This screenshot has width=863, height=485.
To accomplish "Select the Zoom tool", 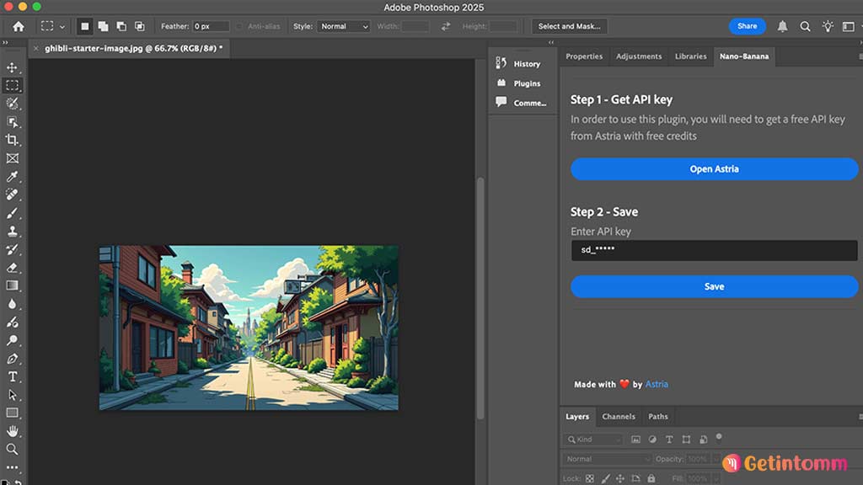I will (12, 450).
